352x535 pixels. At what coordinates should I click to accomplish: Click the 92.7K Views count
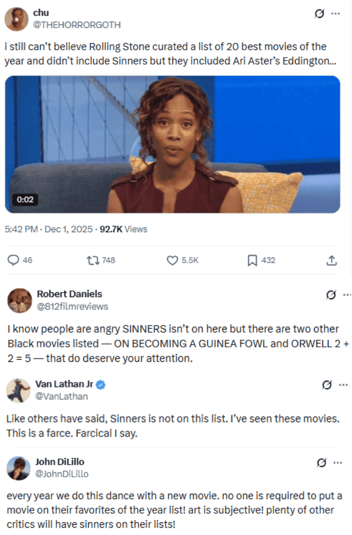coord(123,230)
